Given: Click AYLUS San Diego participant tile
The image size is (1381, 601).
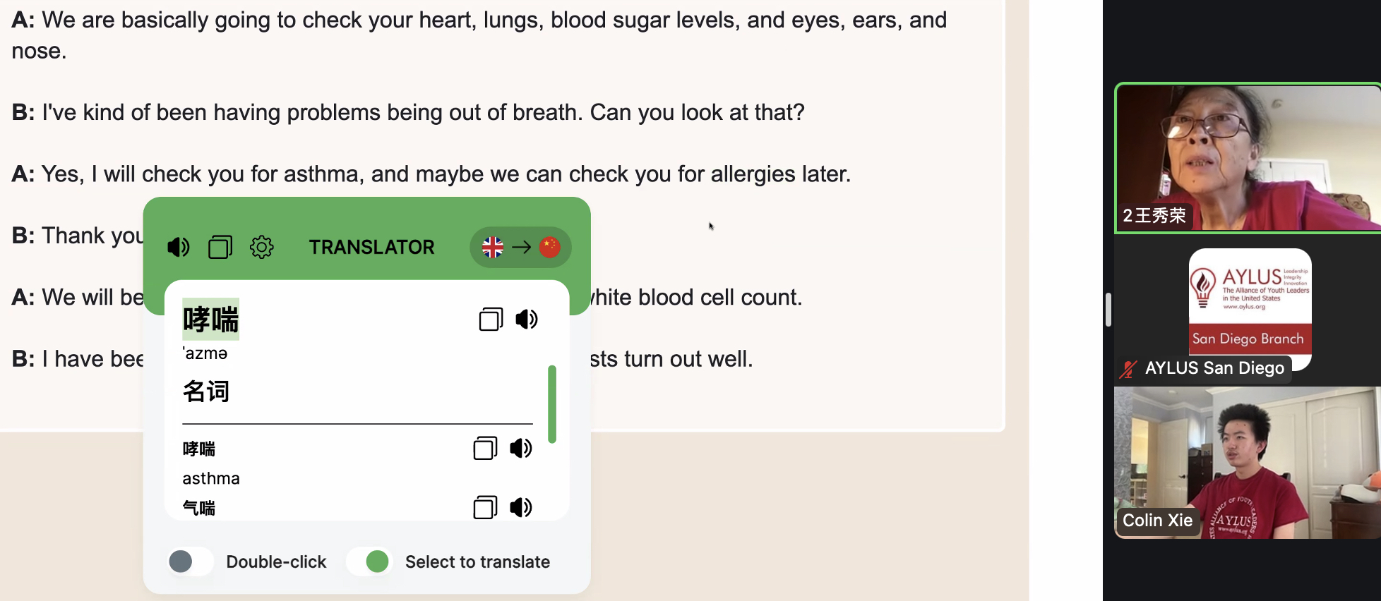Looking at the screenshot, I should pyautogui.click(x=1248, y=310).
